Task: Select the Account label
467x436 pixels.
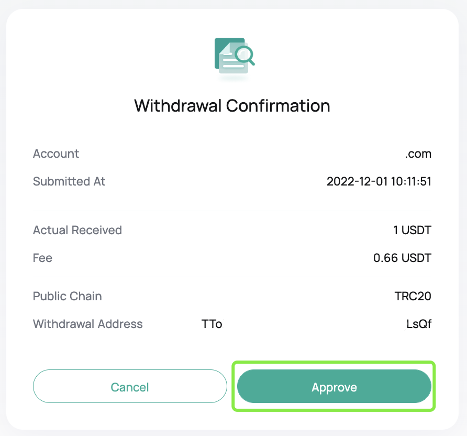Action: pos(56,154)
